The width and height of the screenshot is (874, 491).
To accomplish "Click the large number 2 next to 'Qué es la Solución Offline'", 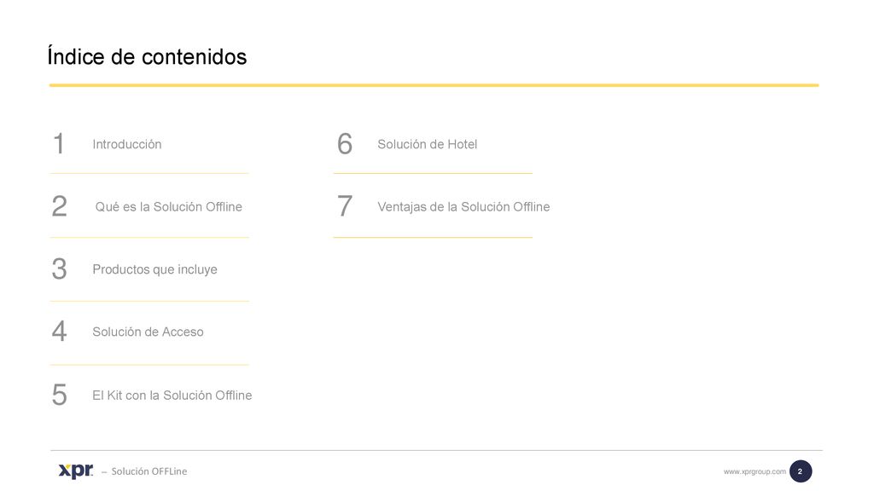I will pyautogui.click(x=59, y=206).
